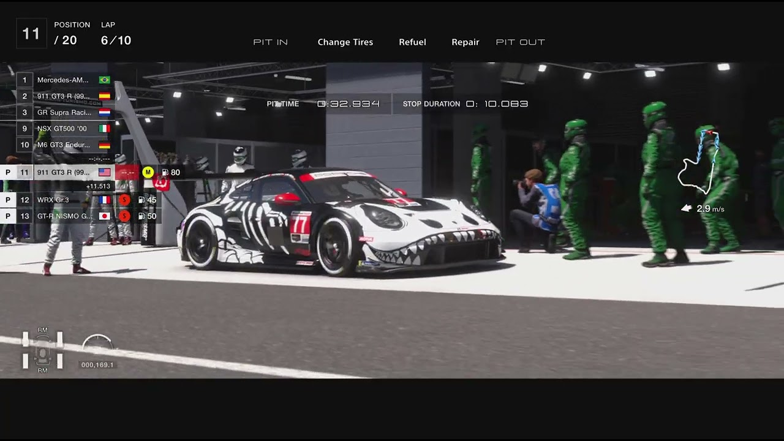Select the Refuel pit option

pyautogui.click(x=412, y=42)
